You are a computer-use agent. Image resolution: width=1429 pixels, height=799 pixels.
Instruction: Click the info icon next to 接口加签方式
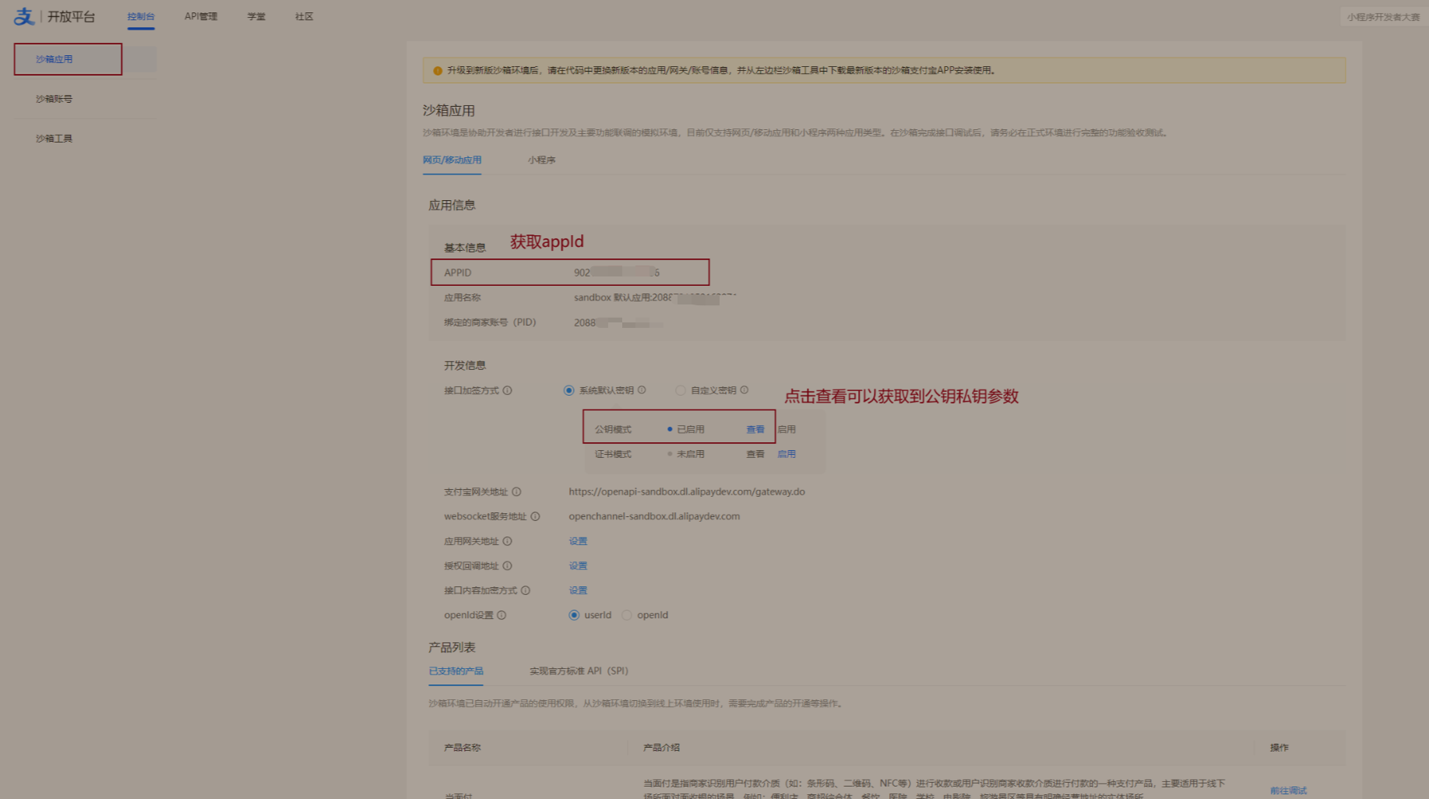pos(507,390)
